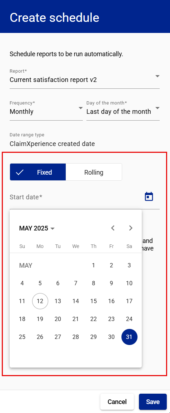Choose today's date, May 12
170x413 pixels.
[x=40, y=301]
